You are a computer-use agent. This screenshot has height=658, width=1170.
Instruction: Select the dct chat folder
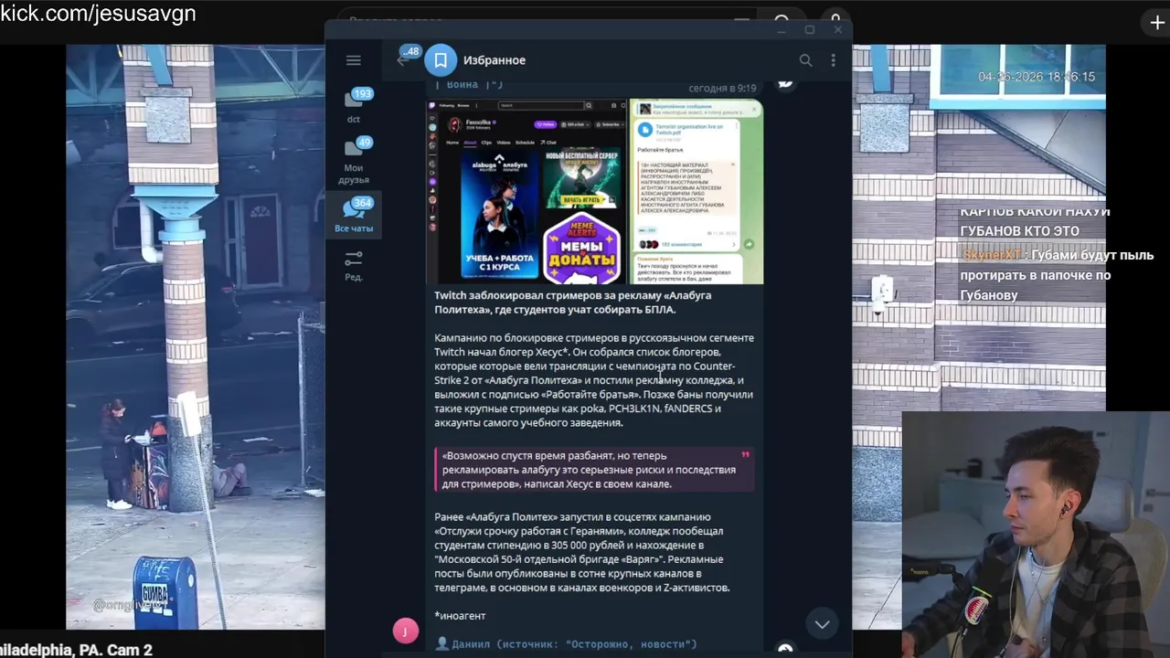coord(354,106)
